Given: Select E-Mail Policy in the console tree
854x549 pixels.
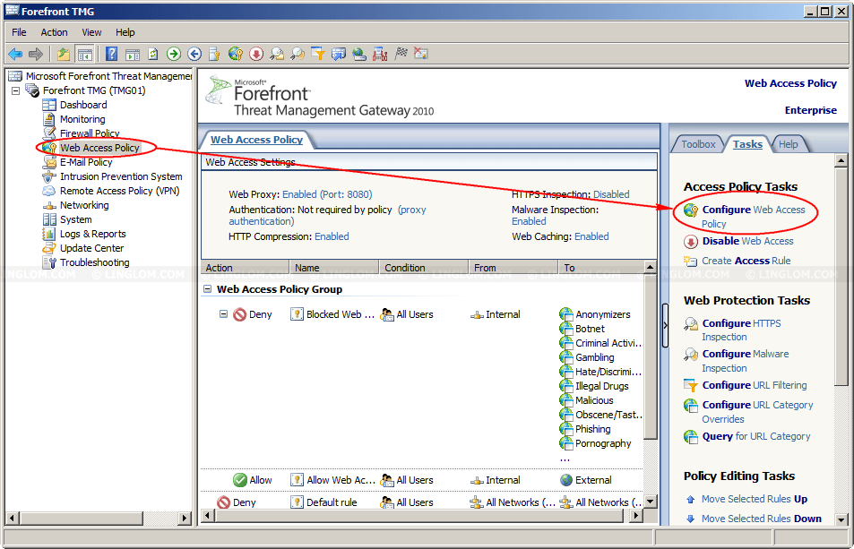Looking at the screenshot, I should pyautogui.click(x=86, y=162).
